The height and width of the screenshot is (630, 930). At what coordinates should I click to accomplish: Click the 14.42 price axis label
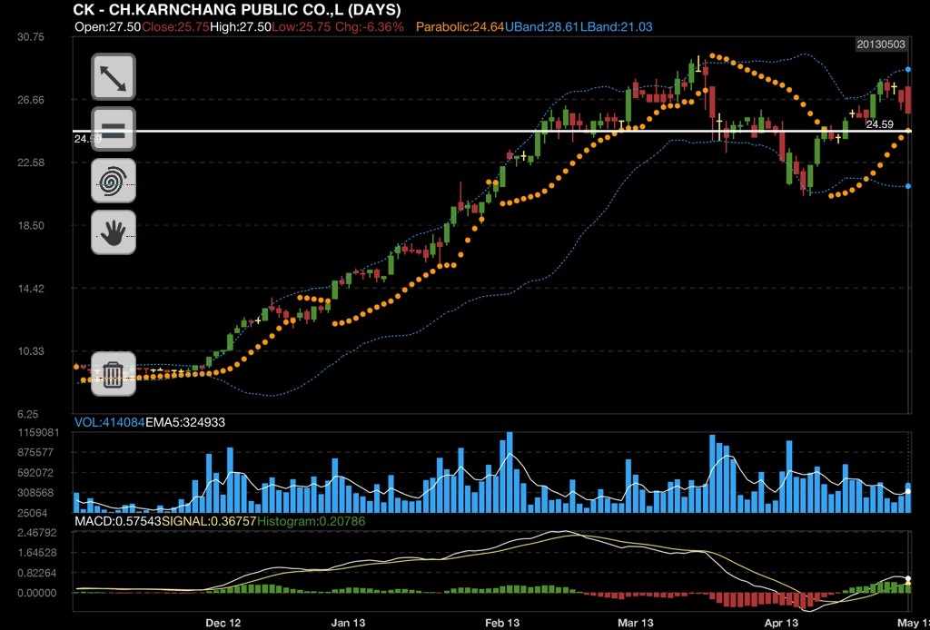(x=31, y=289)
